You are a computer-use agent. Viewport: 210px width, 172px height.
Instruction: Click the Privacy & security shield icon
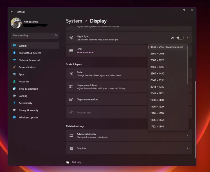14,110
